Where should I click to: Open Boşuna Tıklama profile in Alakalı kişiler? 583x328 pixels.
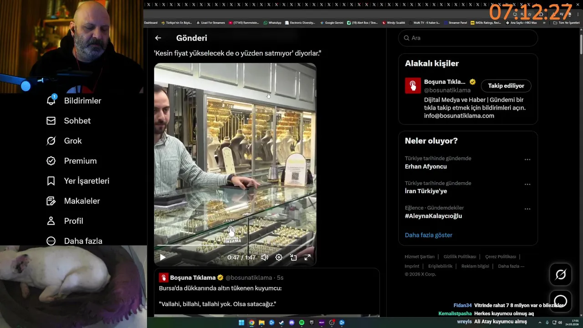point(445,82)
